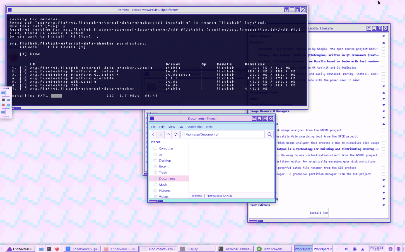Viewport: 405px width, 252px height.
Task: Switch to Documents - Thu... taskbar window
Action: [158, 249]
